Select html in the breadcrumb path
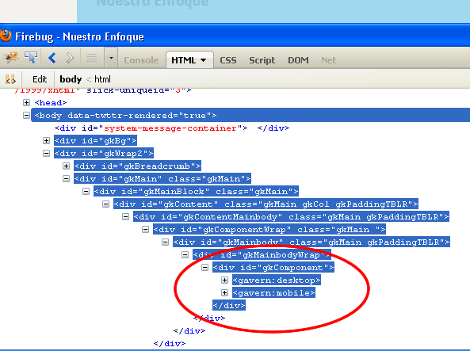The image size is (470, 351). [x=102, y=79]
